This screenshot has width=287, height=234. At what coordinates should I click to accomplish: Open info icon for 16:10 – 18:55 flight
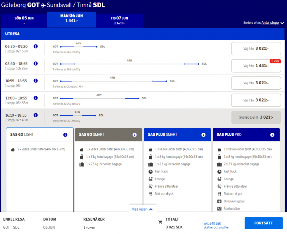pyautogui.click(x=36, y=115)
